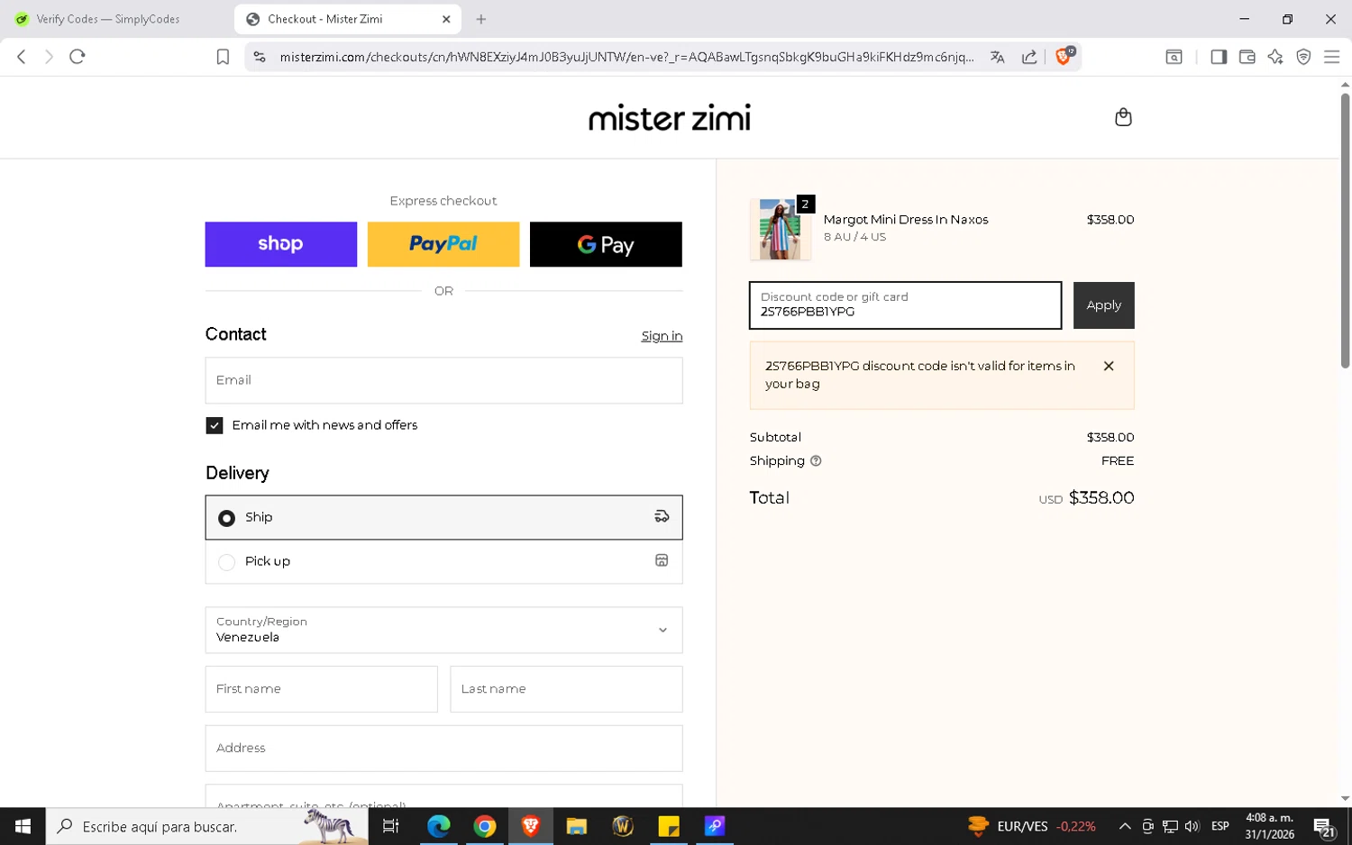Click the truck icon in Ship option

(662, 516)
